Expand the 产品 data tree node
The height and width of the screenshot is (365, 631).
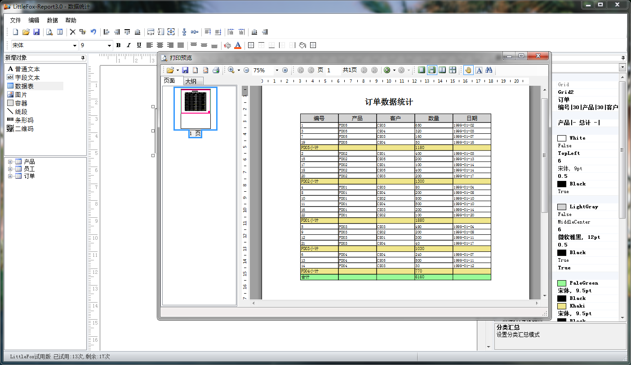[10, 162]
